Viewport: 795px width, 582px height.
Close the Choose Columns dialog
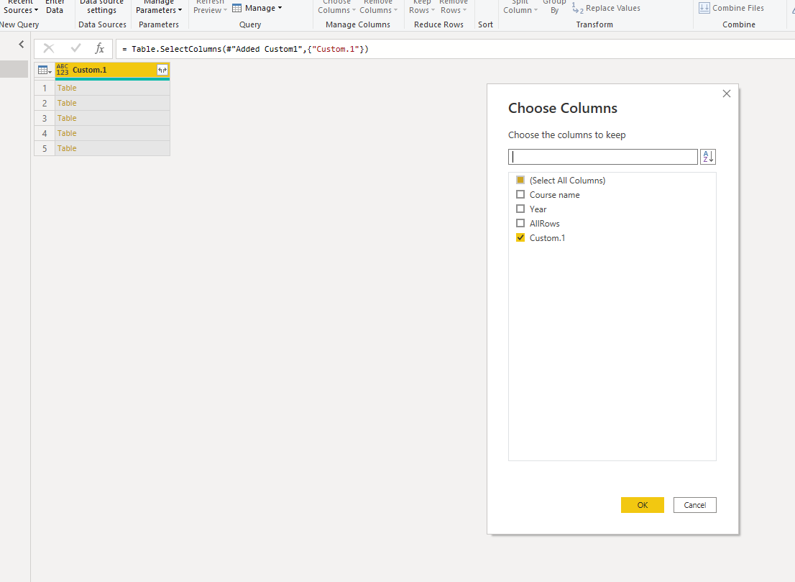(x=727, y=94)
